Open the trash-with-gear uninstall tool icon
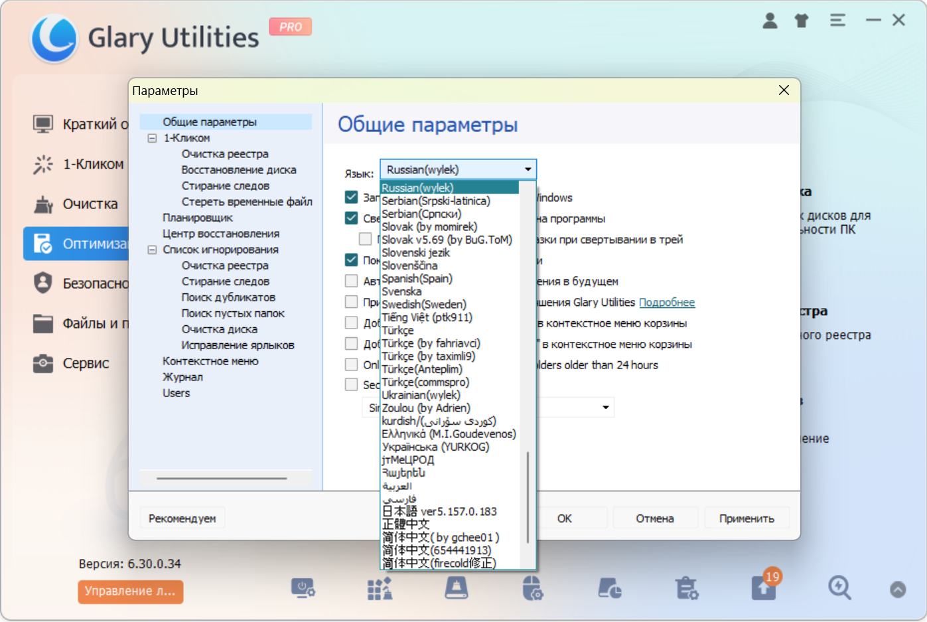Screen dimensions: 927x622 (687, 588)
